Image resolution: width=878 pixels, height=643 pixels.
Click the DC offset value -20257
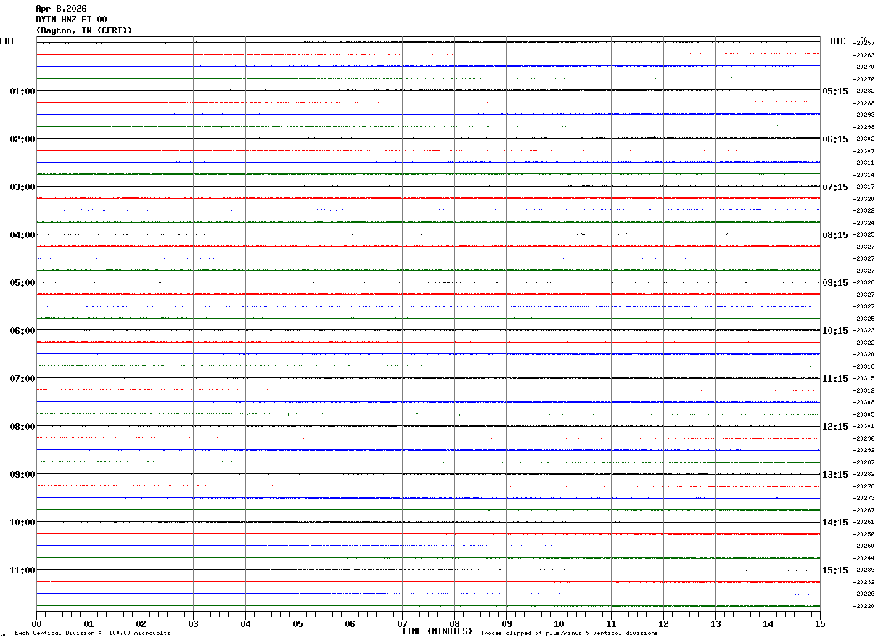864,44
